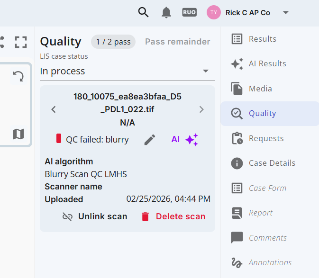Click the RUO badge icon

(189, 13)
